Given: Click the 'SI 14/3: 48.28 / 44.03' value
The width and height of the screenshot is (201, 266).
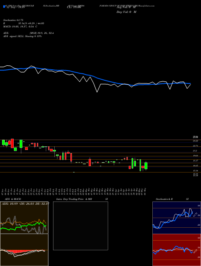Looking at the screenshot, I should pyautogui.click(x=31, y=23).
